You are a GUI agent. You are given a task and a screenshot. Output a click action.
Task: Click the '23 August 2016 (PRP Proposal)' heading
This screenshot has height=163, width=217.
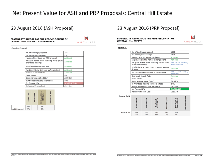point(148,28)
